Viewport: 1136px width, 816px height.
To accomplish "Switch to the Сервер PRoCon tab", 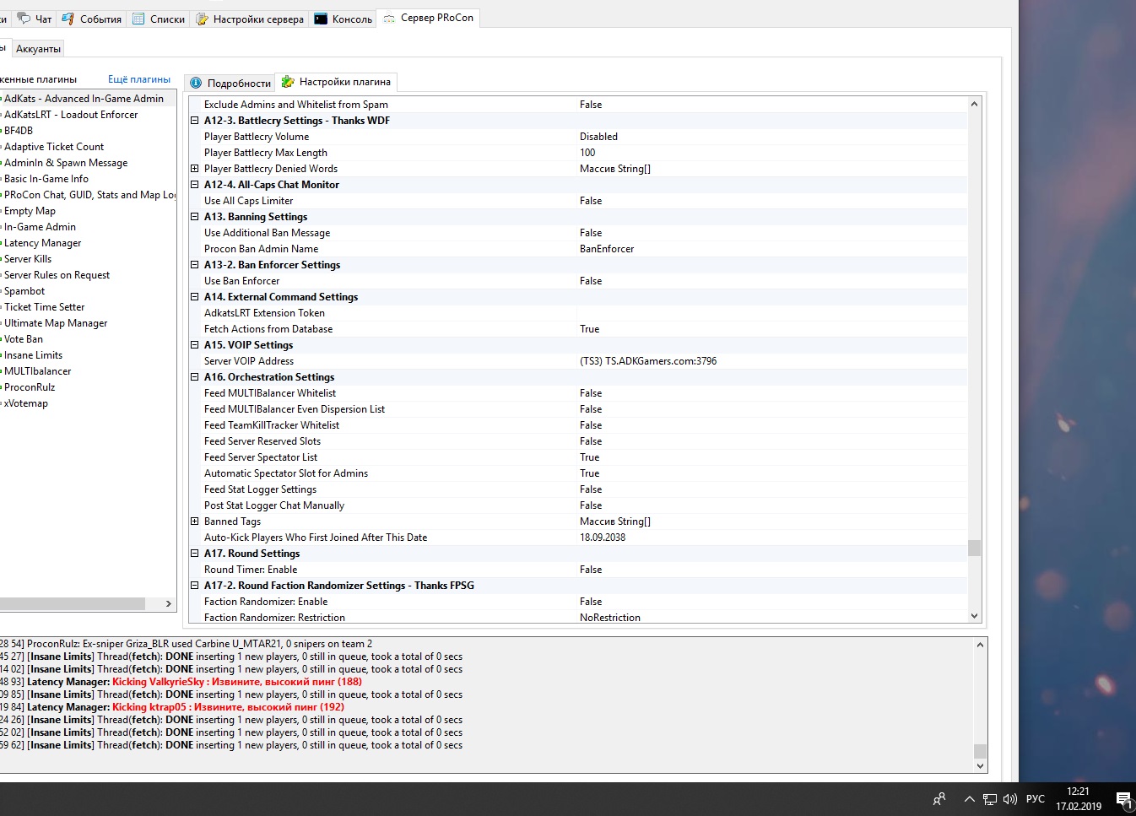I will (436, 18).
